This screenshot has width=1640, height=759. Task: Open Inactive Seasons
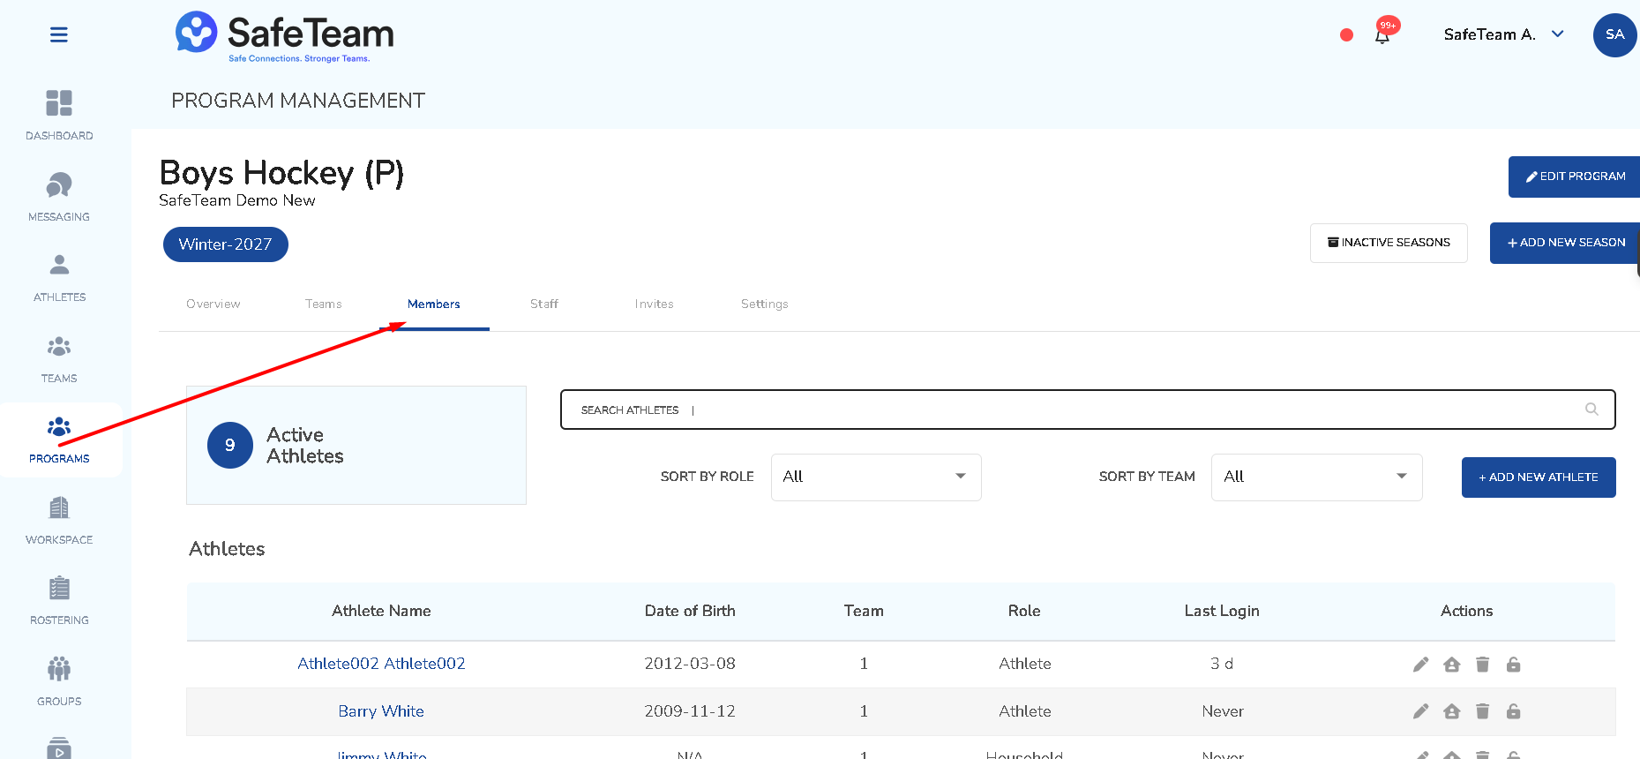[1389, 243]
